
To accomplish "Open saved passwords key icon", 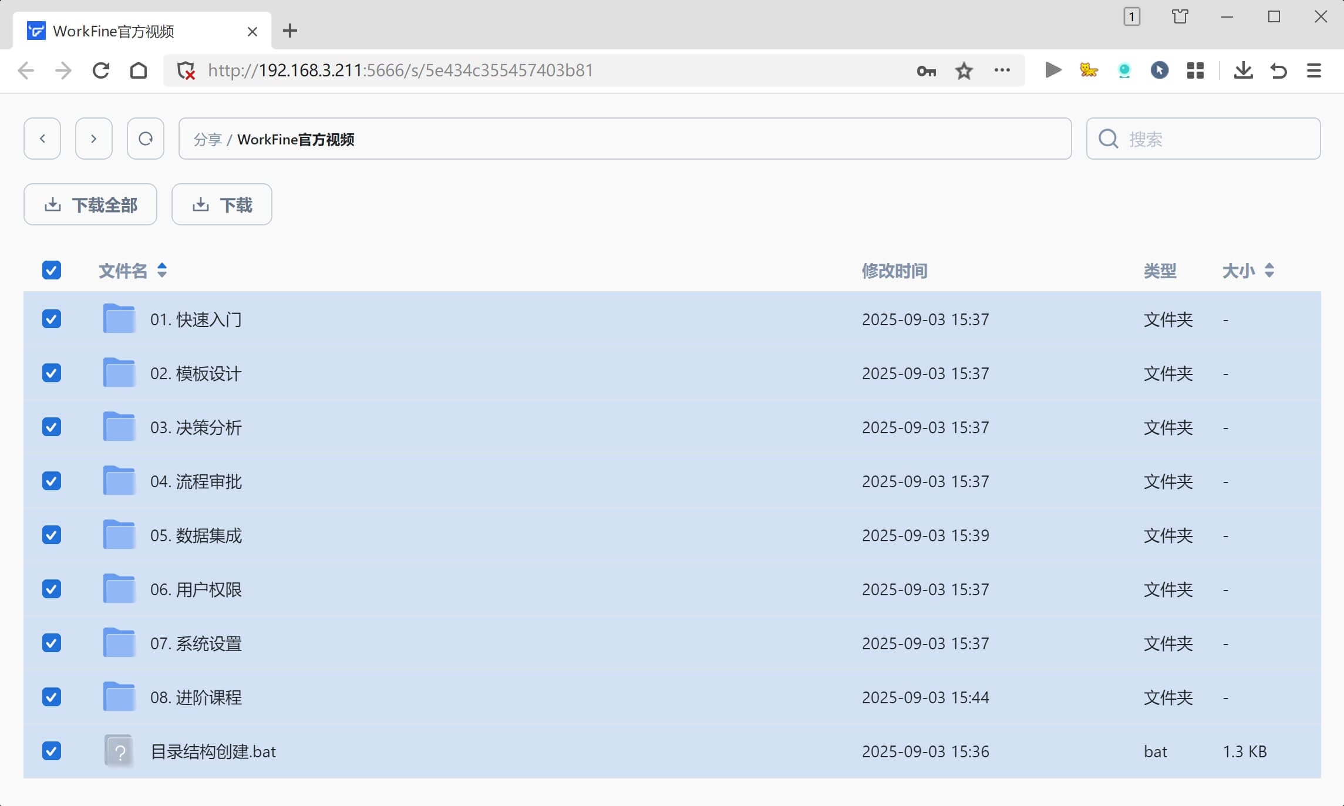I will click(926, 71).
